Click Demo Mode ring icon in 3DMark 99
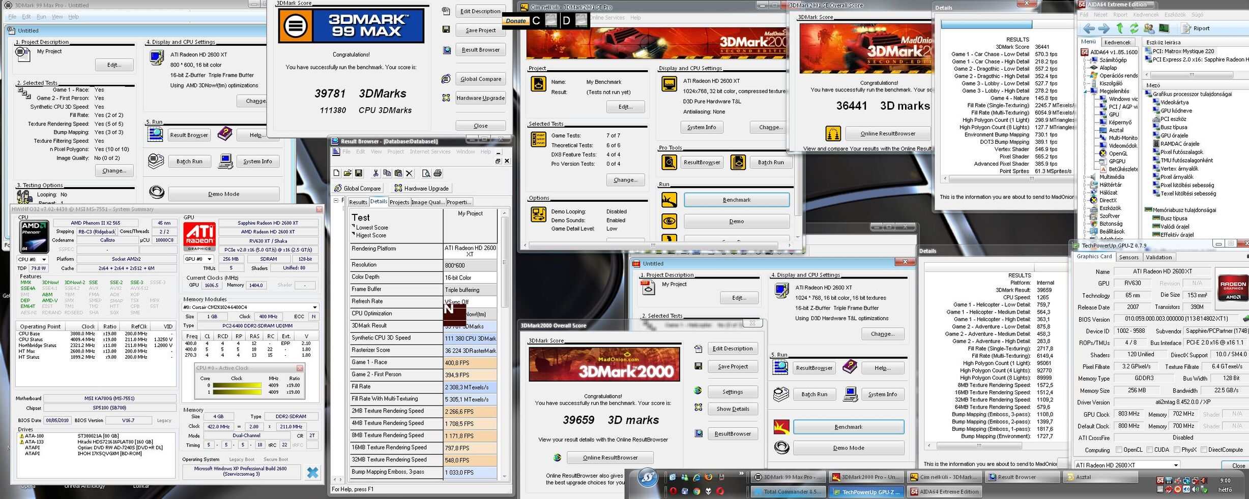Image resolution: width=1249 pixels, height=499 pixels. click(157, 192)
